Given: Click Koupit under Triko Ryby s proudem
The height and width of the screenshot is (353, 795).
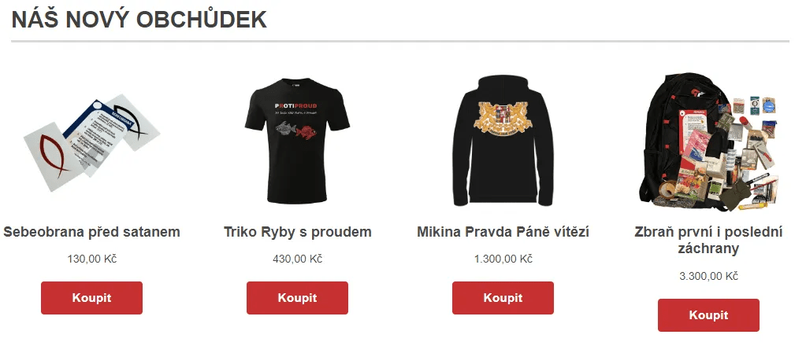Looking at the screenshot, I should (x=298, y=298).
